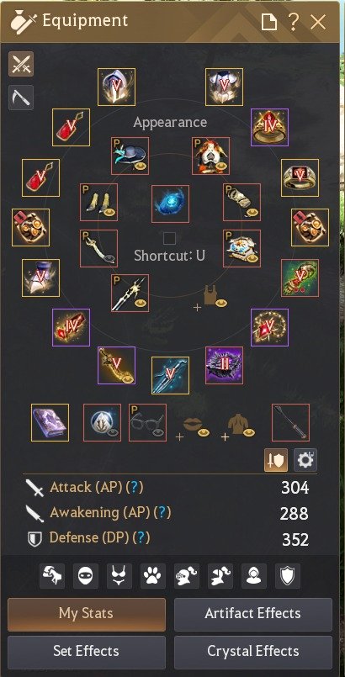
Task: Click the blue orb slot in Appearance center
Action: (x=170, y=204)
